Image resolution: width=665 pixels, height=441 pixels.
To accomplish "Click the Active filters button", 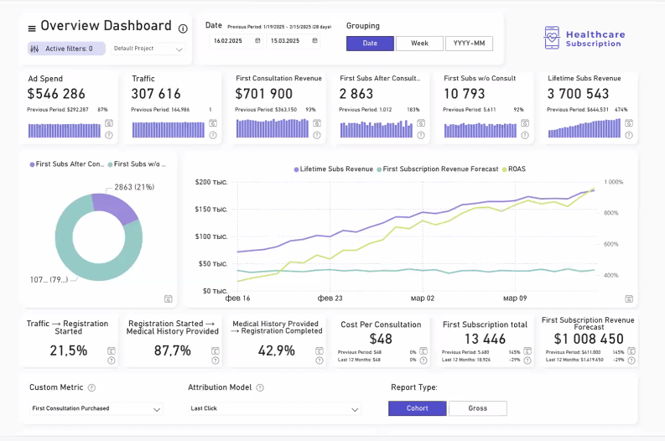I will pos(66,49).
